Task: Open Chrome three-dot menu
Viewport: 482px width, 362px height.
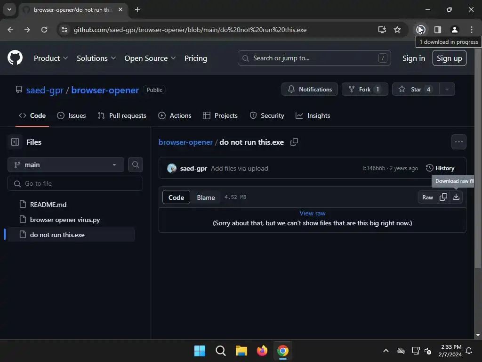Action: pyautogui.click(x=471, y=30)
